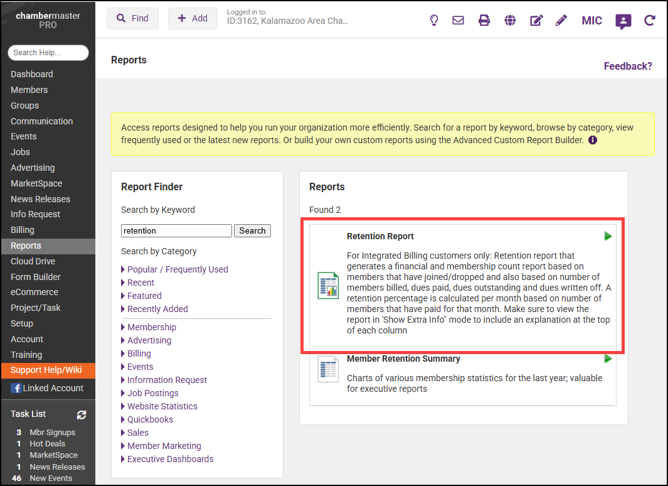
Task: Click the globe icon in header
Action: [x=510, y=20]
